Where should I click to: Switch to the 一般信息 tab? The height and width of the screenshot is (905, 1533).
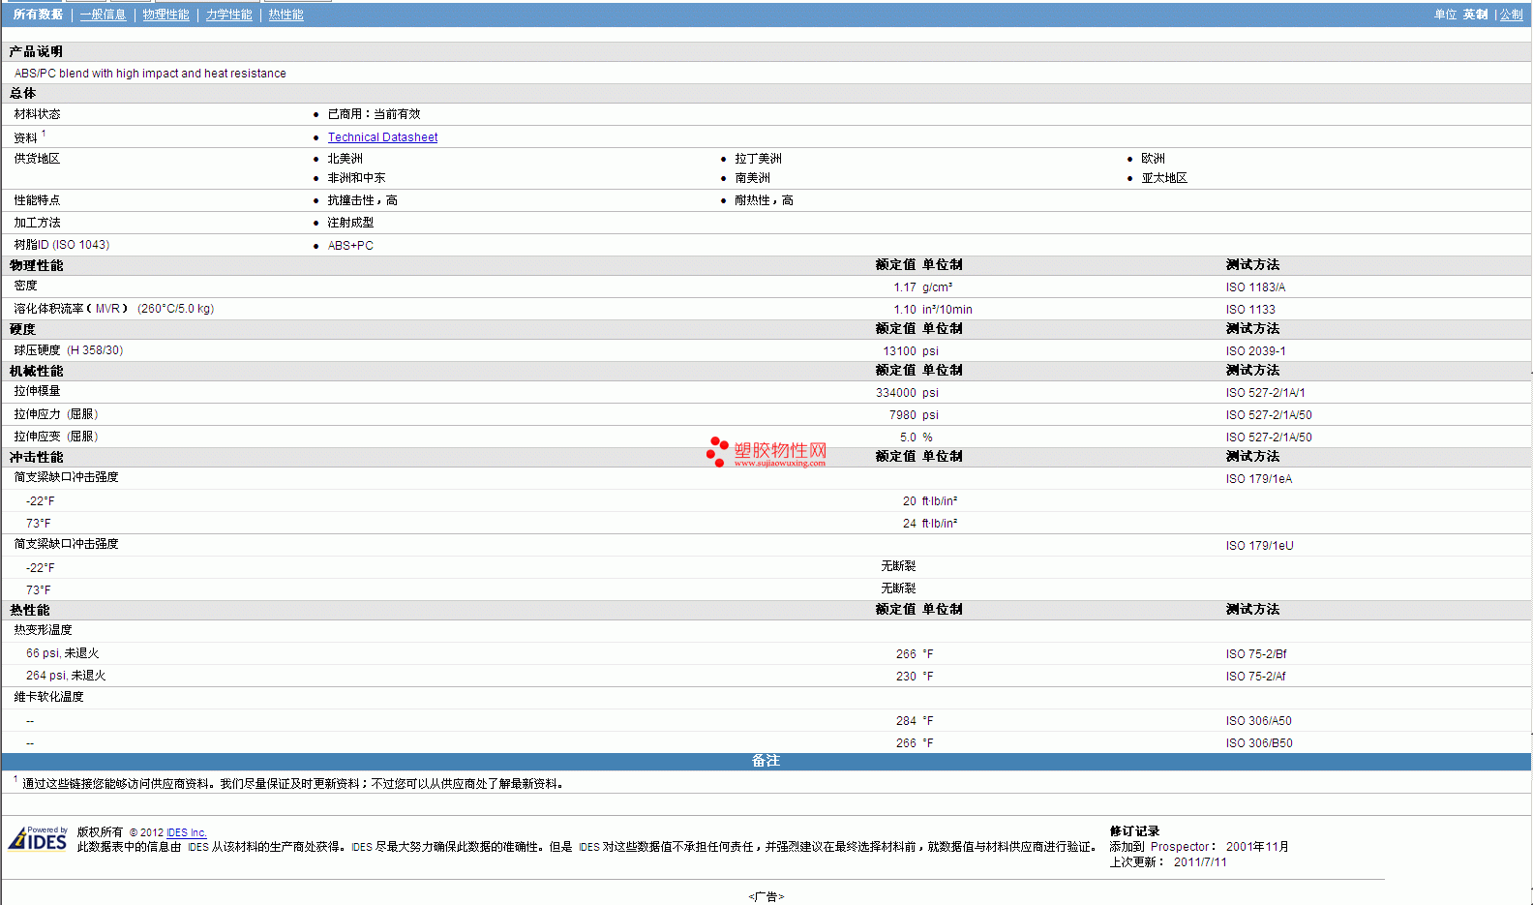pos(103,15)
